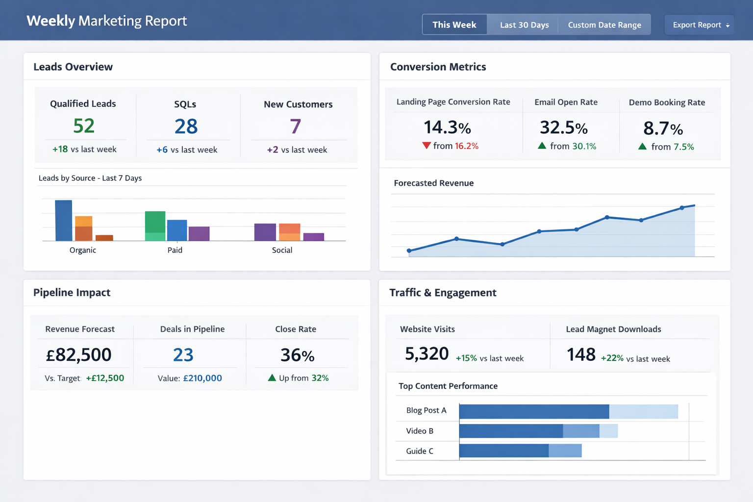Viewport: 753px width, 502px height.
Task: Click the green increase arrow under Email Open Rate
Action: pos(541,146)
